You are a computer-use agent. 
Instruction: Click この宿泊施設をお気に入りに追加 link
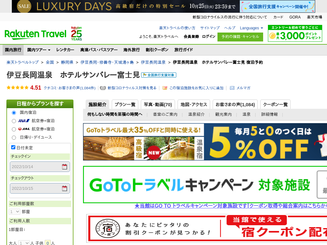coord(196,88)
